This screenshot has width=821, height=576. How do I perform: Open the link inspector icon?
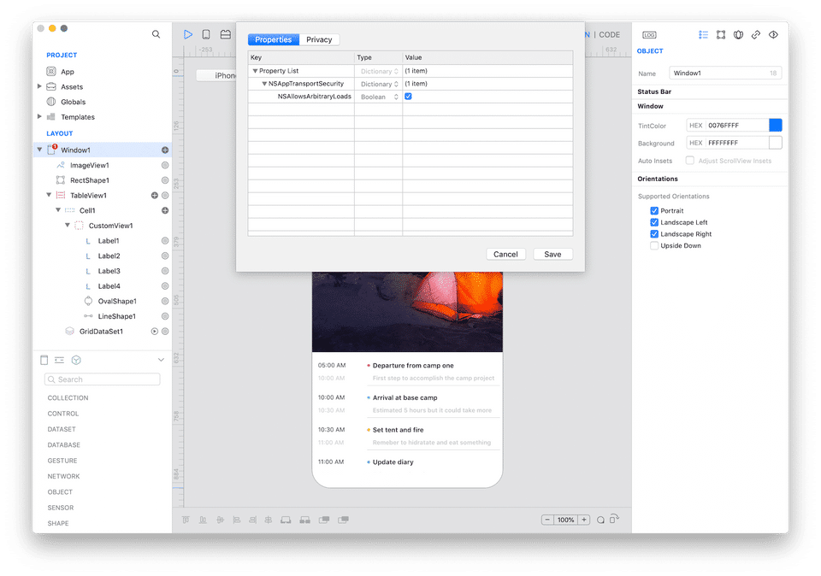(x=756, y=35)
